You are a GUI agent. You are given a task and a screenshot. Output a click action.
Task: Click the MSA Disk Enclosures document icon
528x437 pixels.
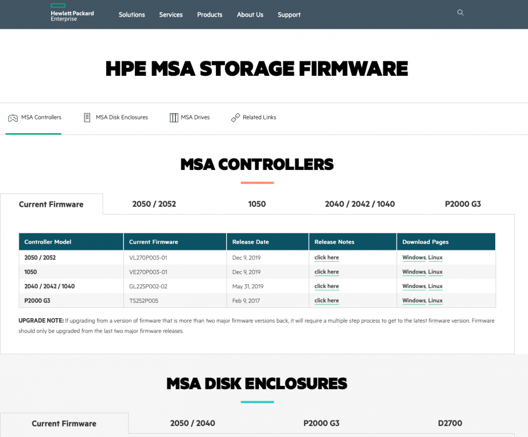pos(87,117)
